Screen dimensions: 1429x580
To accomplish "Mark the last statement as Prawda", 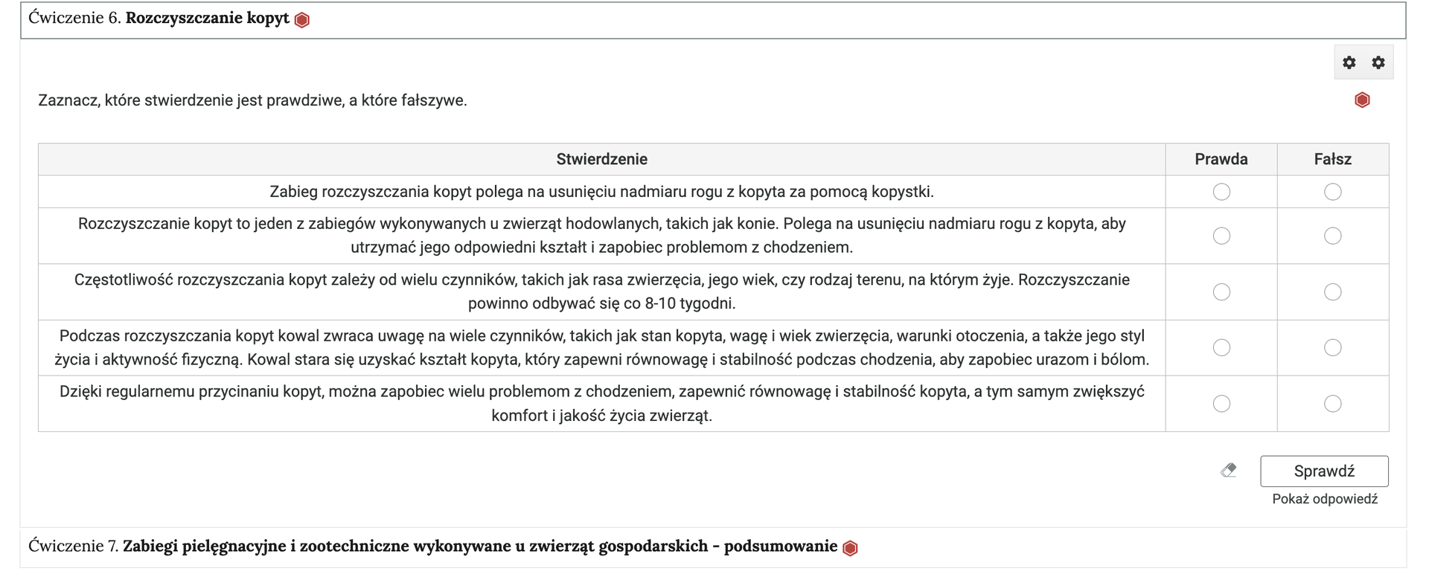I will [1221, 404].
